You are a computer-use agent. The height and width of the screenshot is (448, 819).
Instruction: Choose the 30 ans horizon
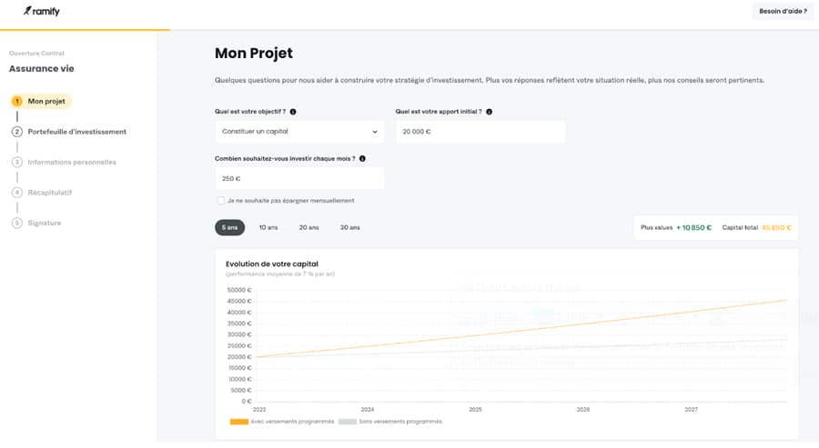tap(349, 227)
